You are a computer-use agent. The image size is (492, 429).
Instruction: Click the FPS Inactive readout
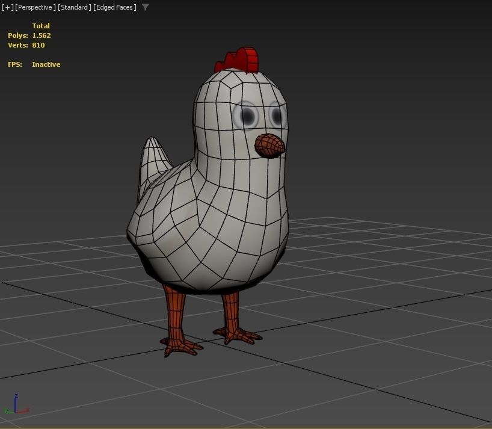(x=46, y=64)
